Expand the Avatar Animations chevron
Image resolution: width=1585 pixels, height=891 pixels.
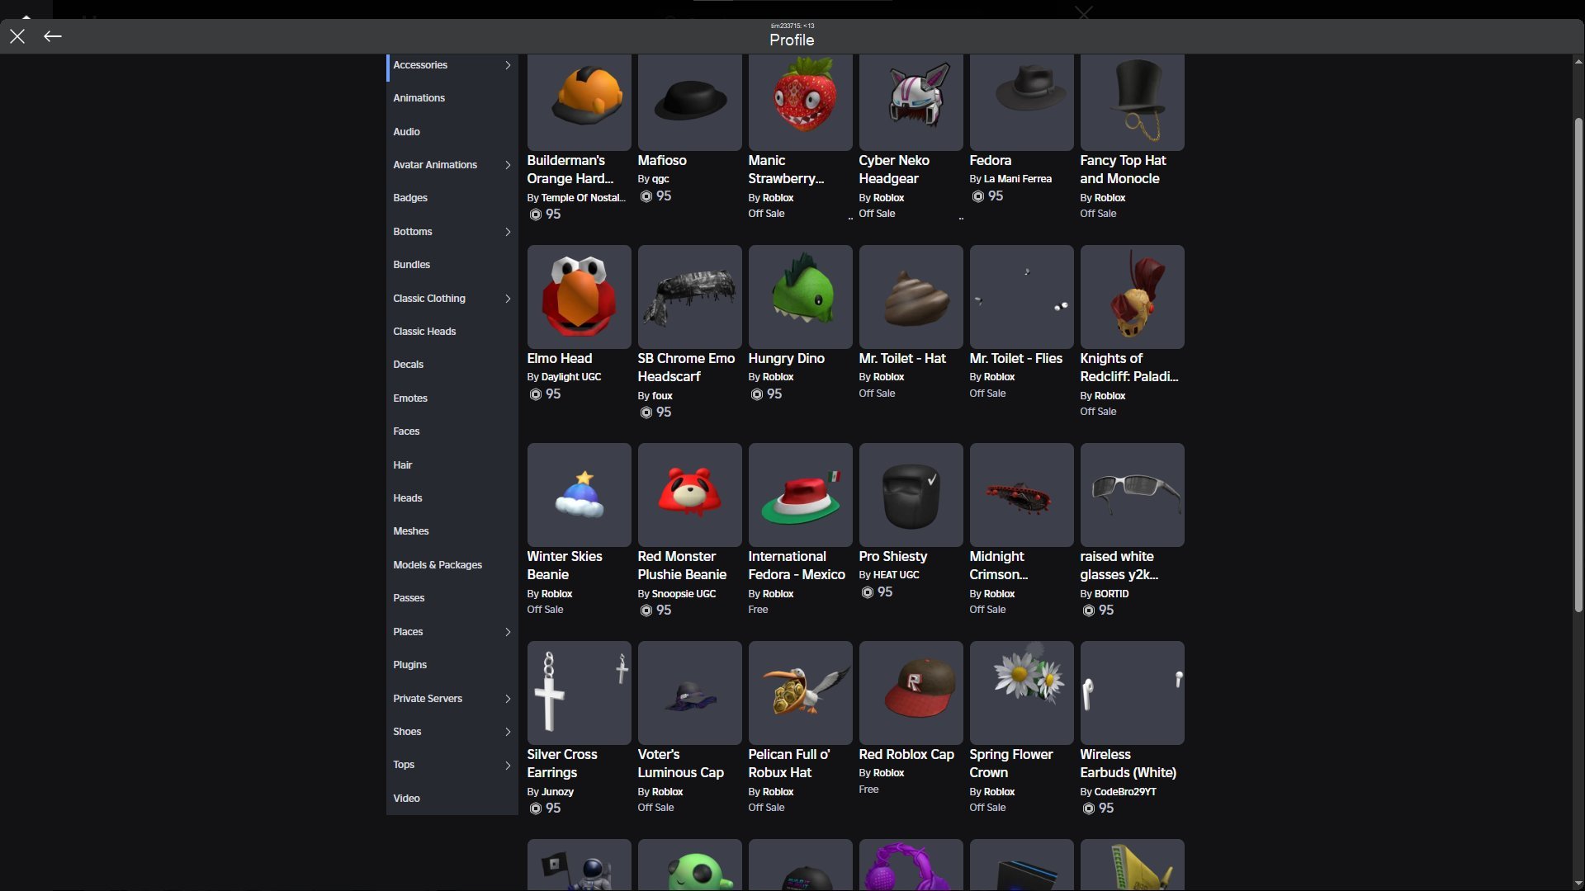click(x=508, y=165)
